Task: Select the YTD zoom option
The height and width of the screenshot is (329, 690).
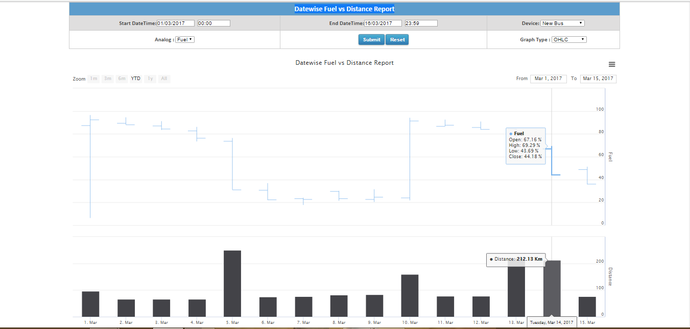Action: (136, 79)
